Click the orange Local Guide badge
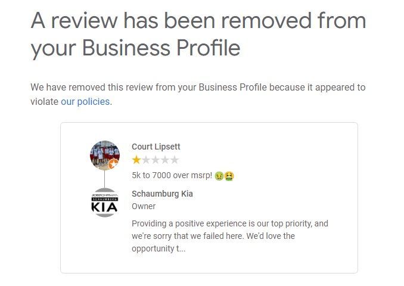 [114, 165]
